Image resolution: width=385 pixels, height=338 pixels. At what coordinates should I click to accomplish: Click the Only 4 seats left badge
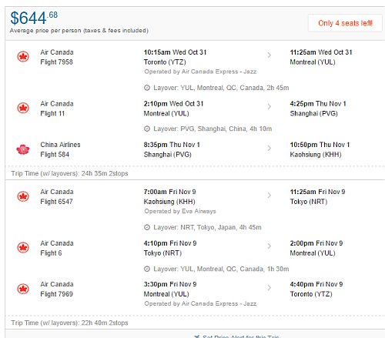coord(345,23)
